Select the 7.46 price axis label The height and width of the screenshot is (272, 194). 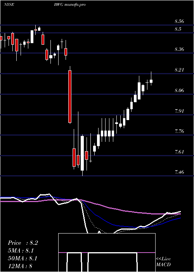pyautogui.click(x=179, y=172)
